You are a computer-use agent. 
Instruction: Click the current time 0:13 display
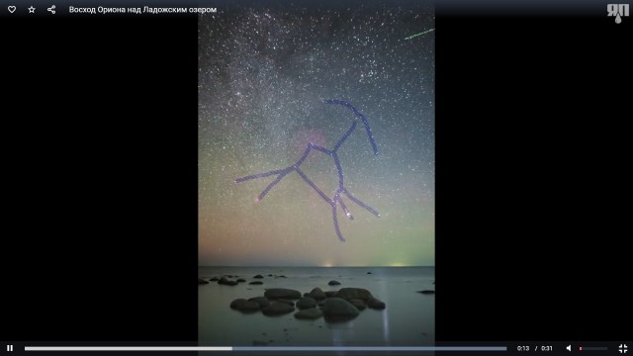523,348
